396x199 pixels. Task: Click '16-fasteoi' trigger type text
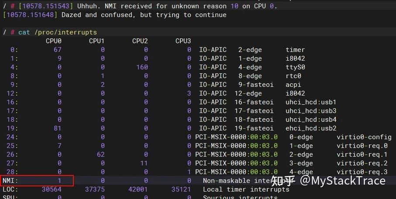point(254,102)
